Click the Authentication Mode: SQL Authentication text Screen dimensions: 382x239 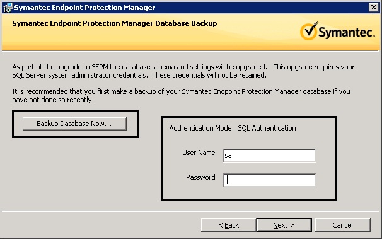coord(233,128)
